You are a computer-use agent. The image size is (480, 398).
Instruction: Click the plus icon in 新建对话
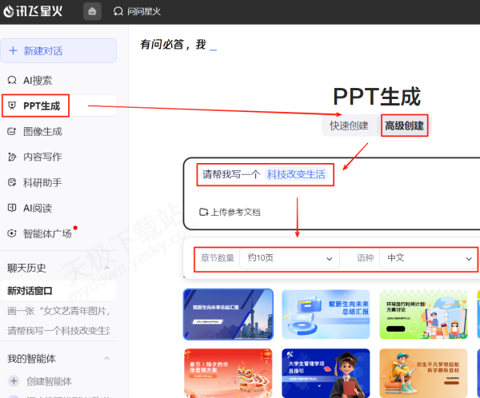click(13, 50)
